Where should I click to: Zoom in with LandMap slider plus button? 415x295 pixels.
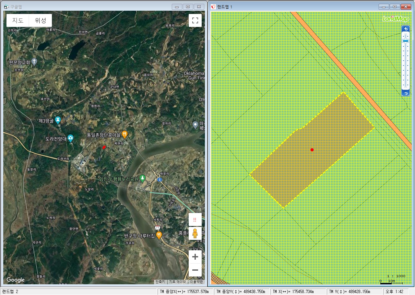click(406, 29)
